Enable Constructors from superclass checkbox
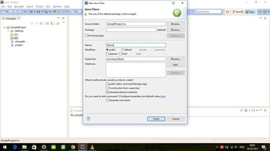 (x=107, y=88)
